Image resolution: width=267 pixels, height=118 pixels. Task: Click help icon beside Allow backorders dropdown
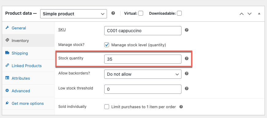(187, 74)
